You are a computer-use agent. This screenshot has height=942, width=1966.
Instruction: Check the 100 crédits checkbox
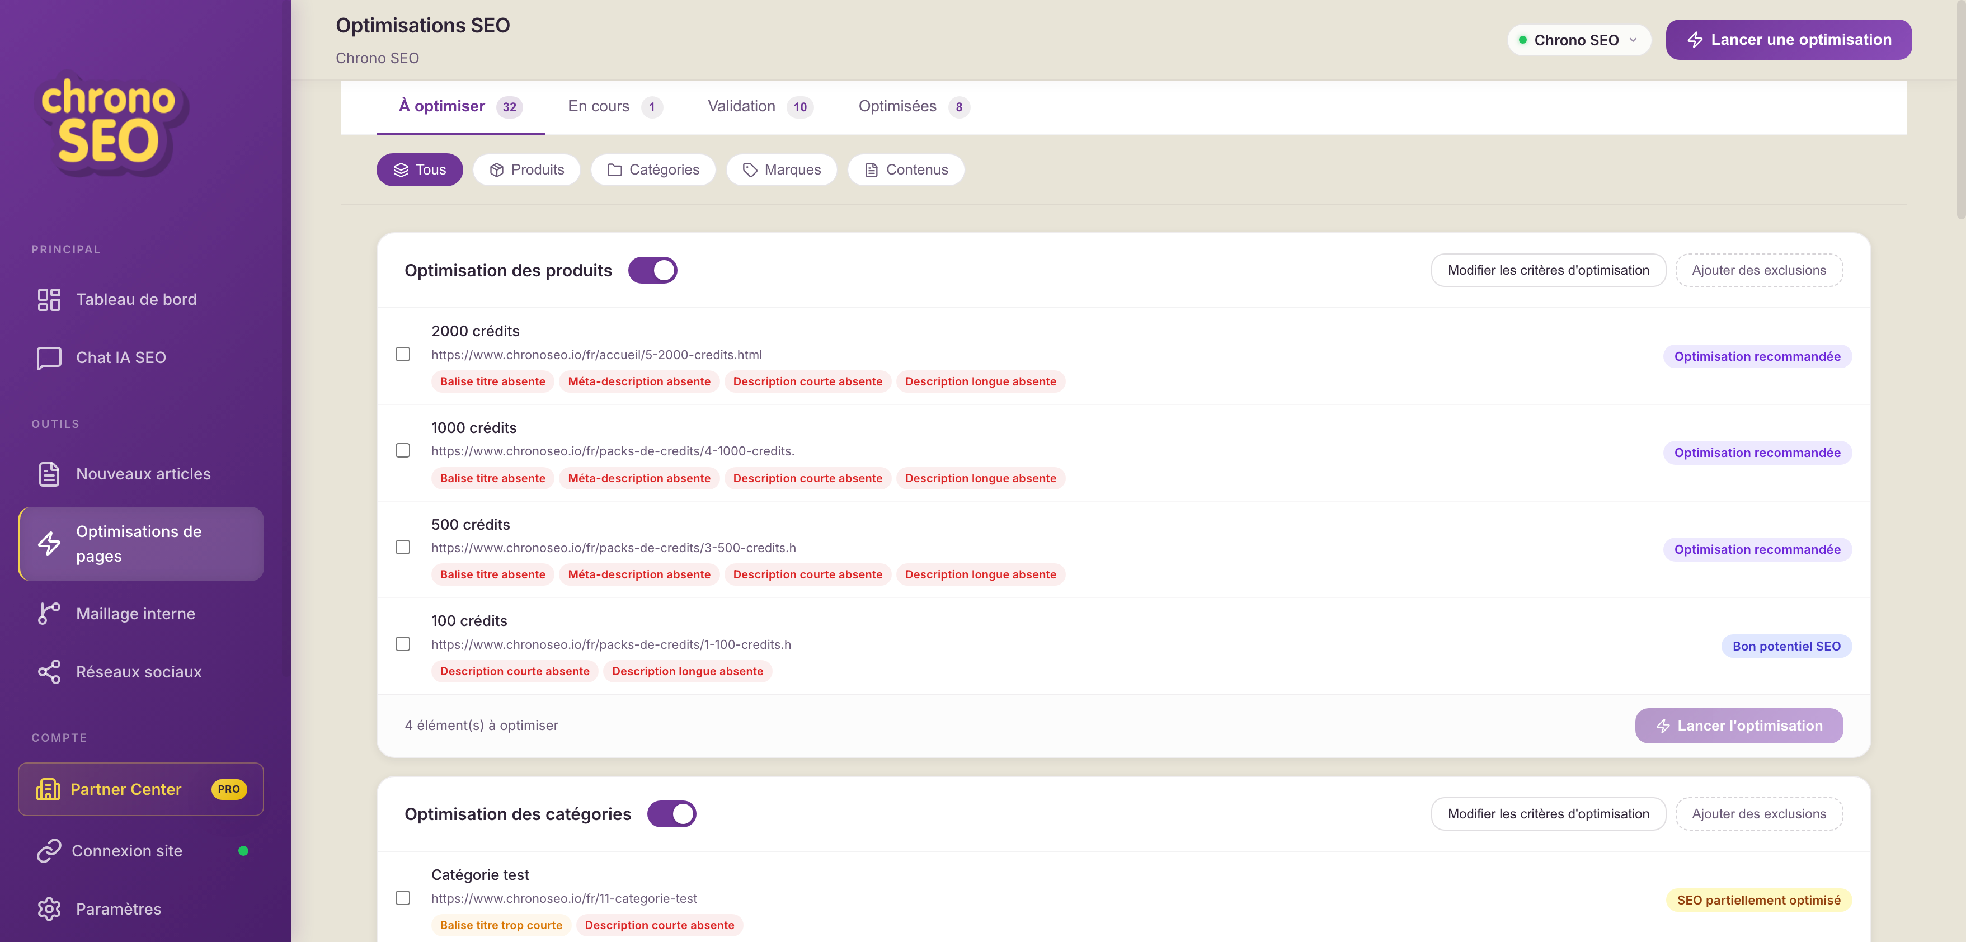[x=403, y=644]
